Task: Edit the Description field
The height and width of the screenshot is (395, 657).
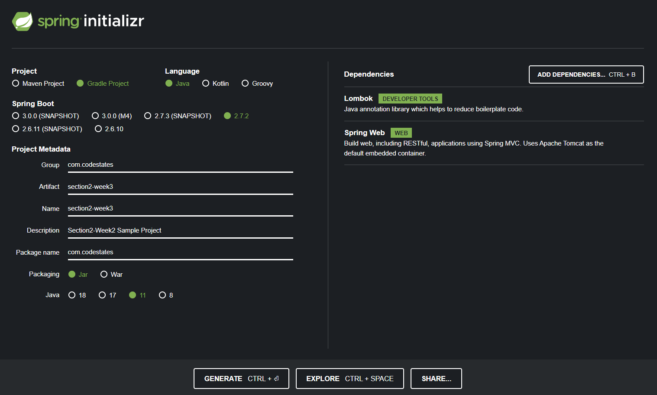Action: click(x=181, y=230)
